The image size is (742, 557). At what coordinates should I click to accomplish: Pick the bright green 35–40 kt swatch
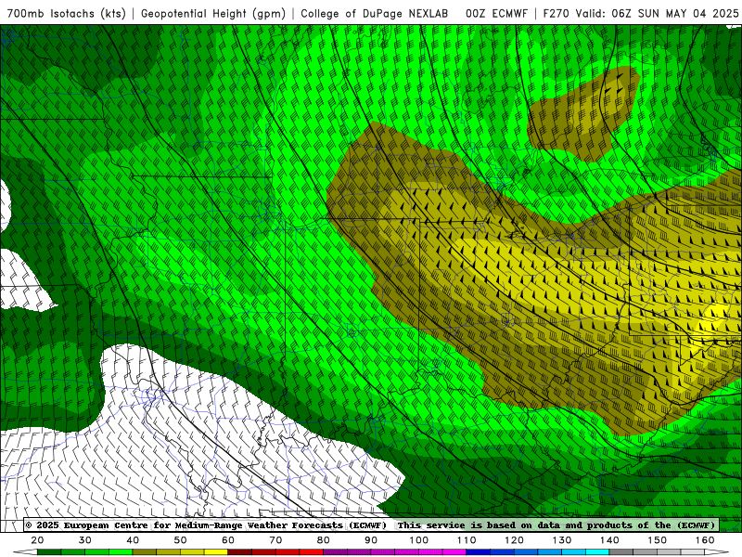pyautogui.click(x=121, y=552)
